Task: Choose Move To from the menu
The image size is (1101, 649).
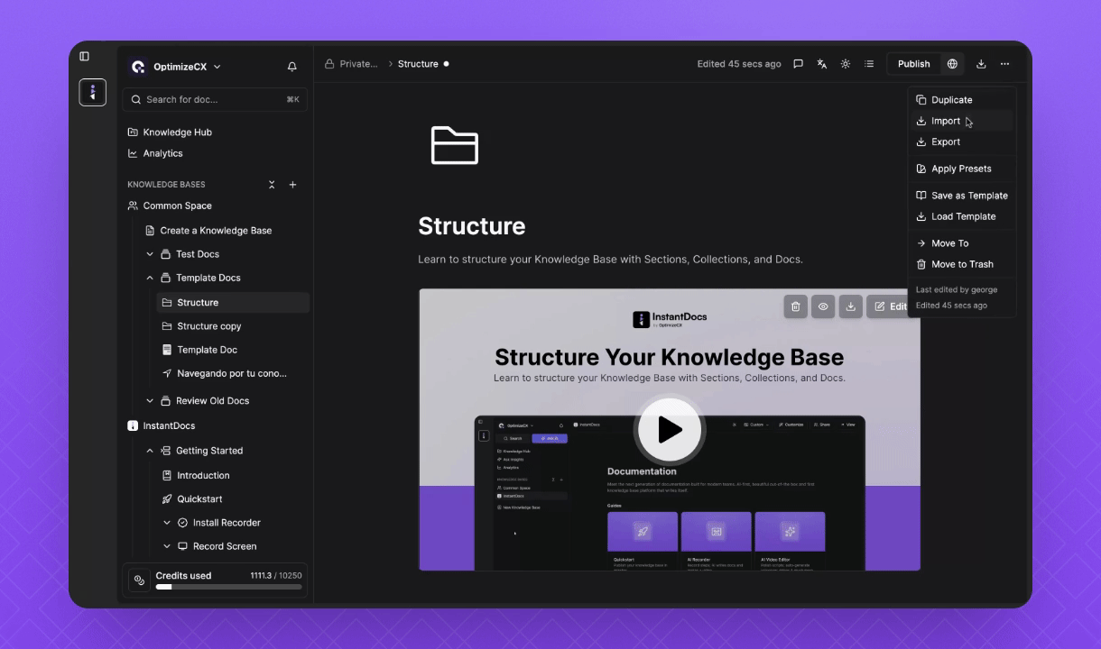Action: (962, 243)
